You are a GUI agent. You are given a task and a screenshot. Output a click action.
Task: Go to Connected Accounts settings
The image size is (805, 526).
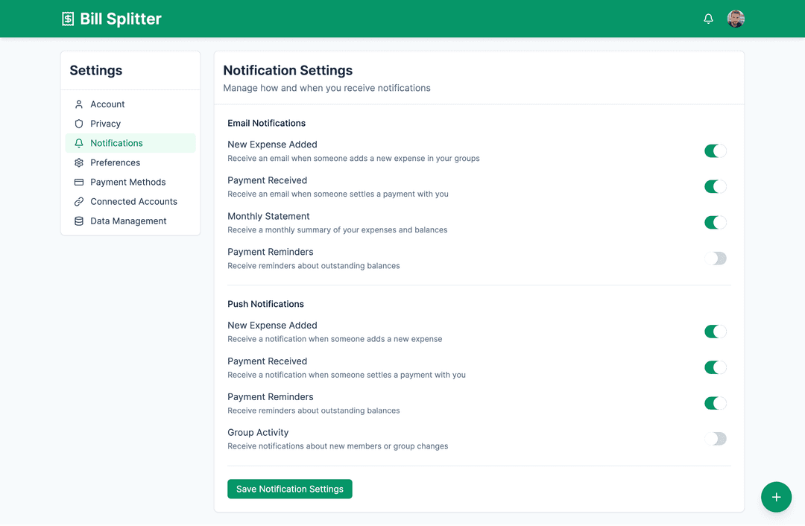point(133,201)
